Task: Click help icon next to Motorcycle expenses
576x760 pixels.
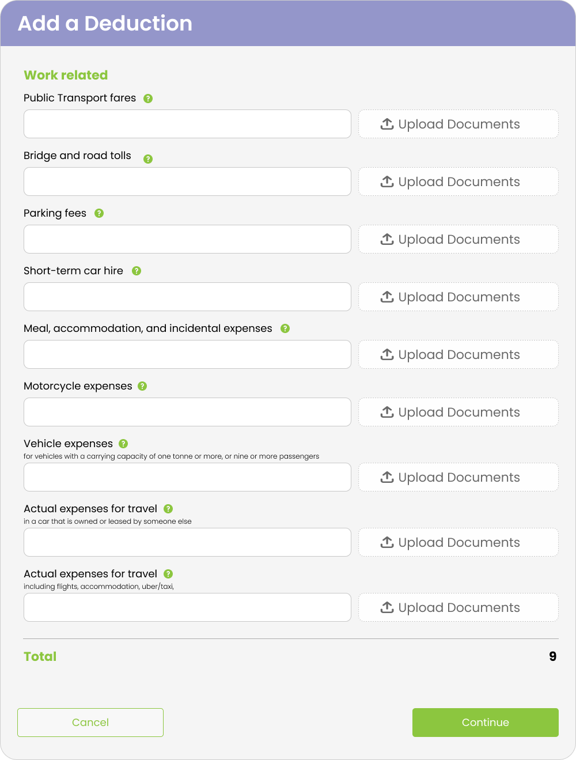Action: pyautogui.click(x=142, y=386)
